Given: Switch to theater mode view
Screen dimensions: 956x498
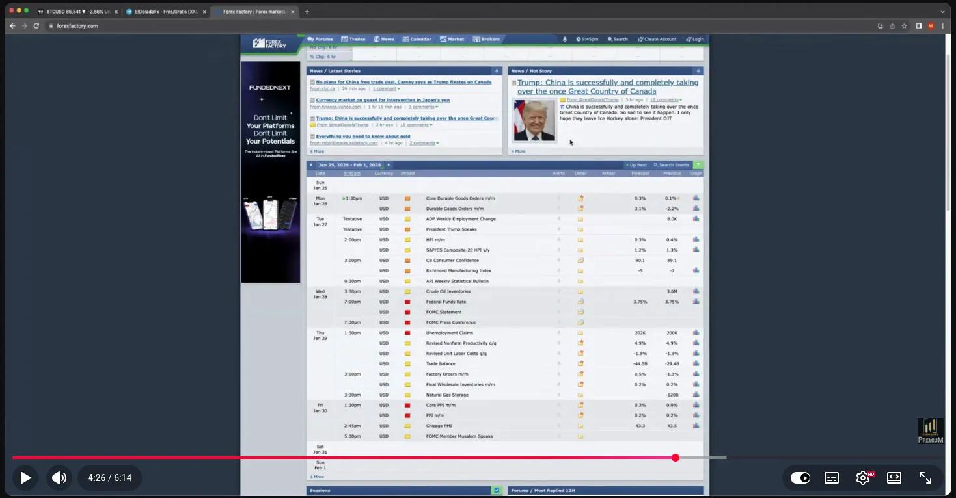Looking at the screenshot, I should [894, 478].
